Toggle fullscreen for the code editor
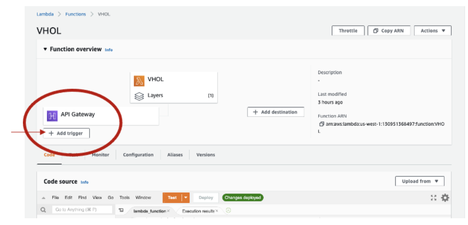Screen dimensions: 468x225 pyautogui.click(x=433, y=198)
